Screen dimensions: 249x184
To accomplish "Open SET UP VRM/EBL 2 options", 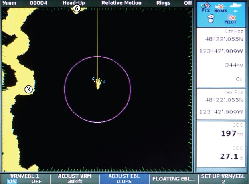I will (x=223, y=178).
